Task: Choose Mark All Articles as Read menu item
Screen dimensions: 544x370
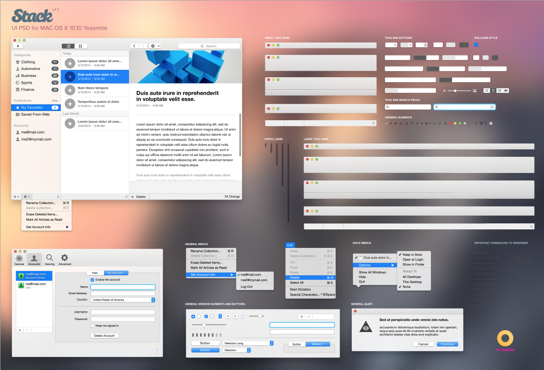Action: 44,219
